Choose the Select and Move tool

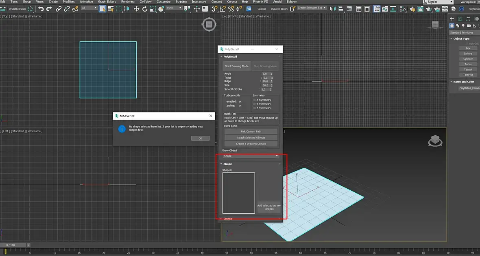coord(136,9)
